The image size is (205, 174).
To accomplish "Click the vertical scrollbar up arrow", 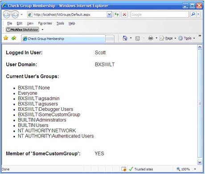I will pyautogui.click(x=200, y=47).
